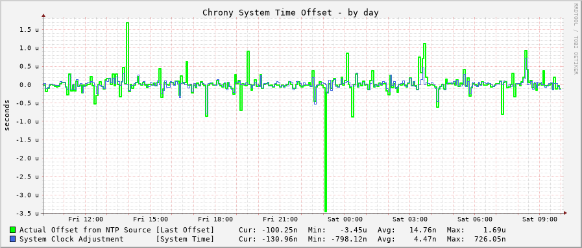Click the Min value -798.12n
582x248 pixels.
(x=348, y=239)
